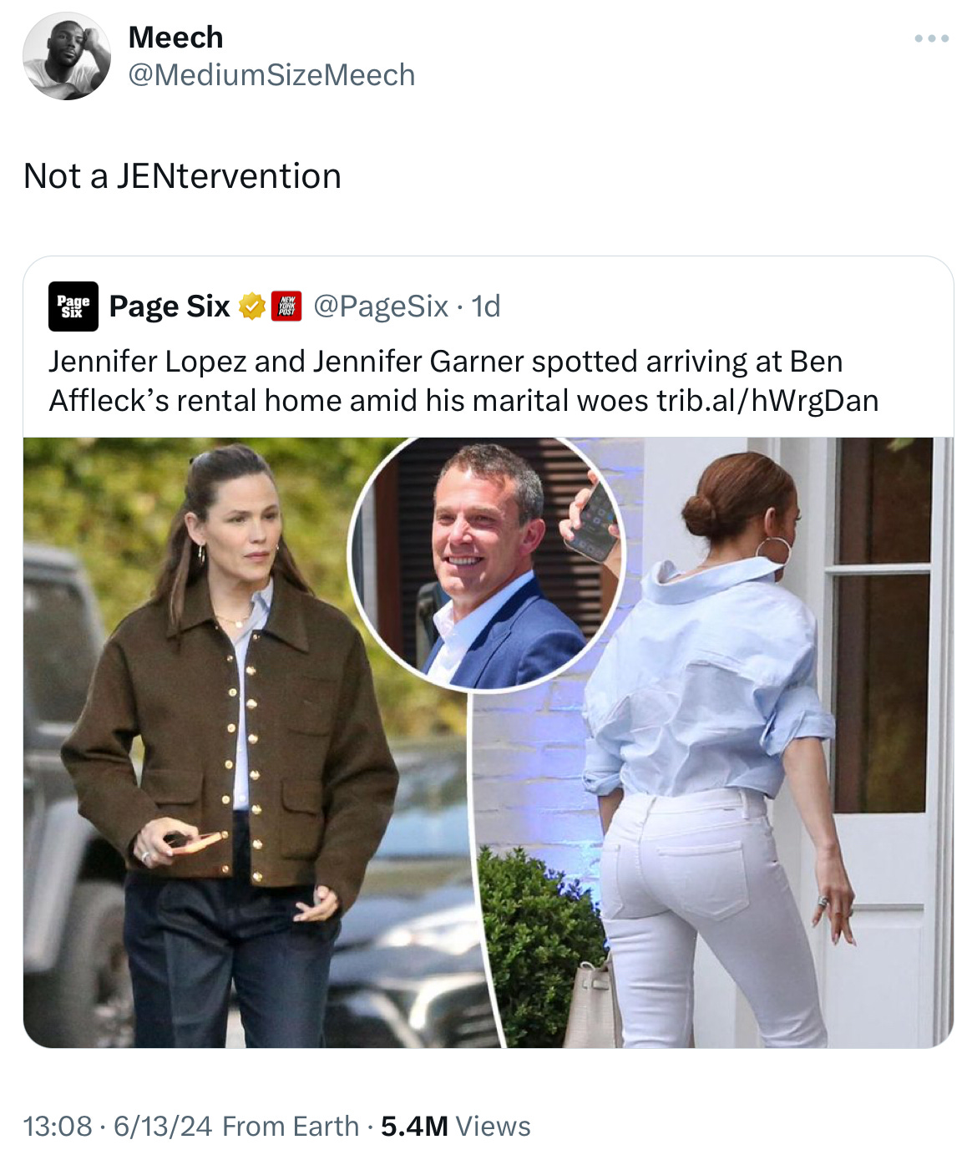
Task: Click the Page Six logo avatar
Action: pyautogui.click(x=73, y=306)
